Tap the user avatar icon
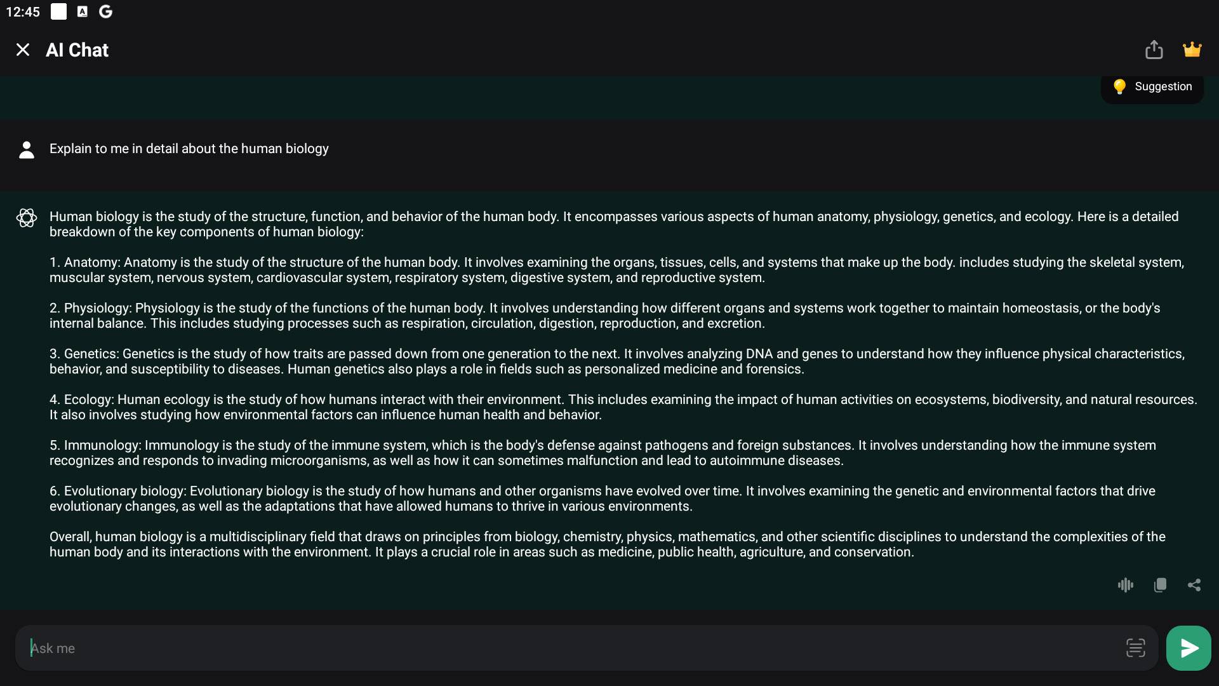Screen dimensions: 1219x686 pyautogui.click(x=27, y=150)
